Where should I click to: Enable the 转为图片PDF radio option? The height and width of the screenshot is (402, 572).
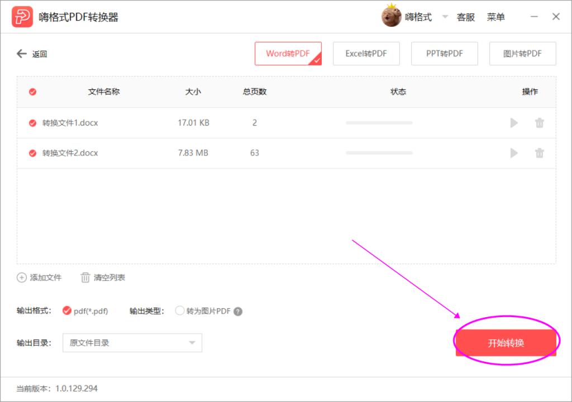(180, 311)
